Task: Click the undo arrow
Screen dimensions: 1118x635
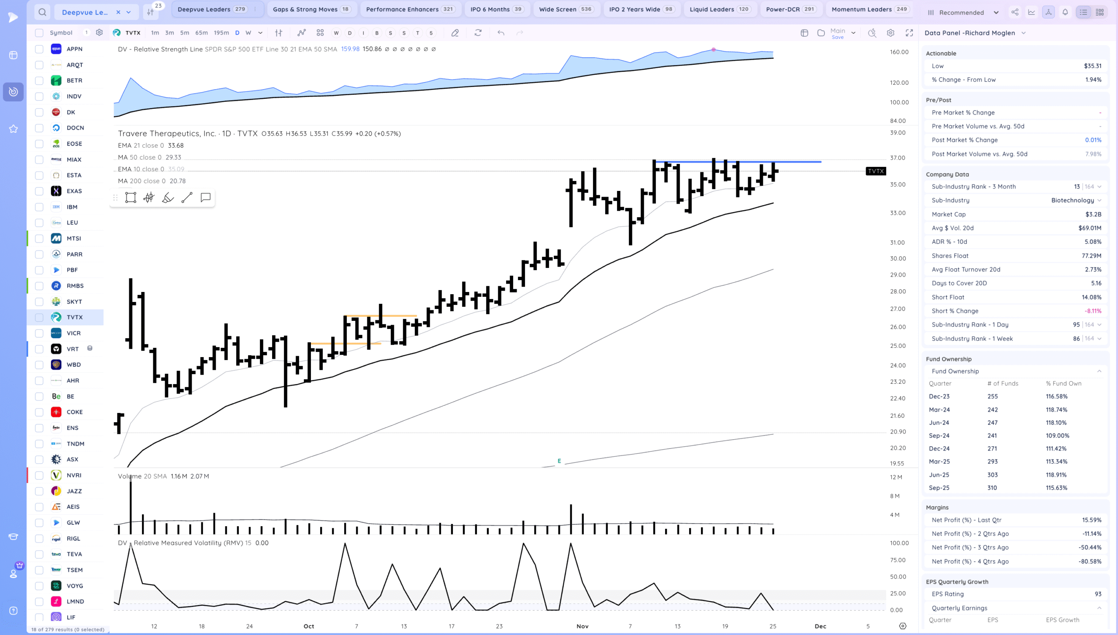Action: coord(501,33)
